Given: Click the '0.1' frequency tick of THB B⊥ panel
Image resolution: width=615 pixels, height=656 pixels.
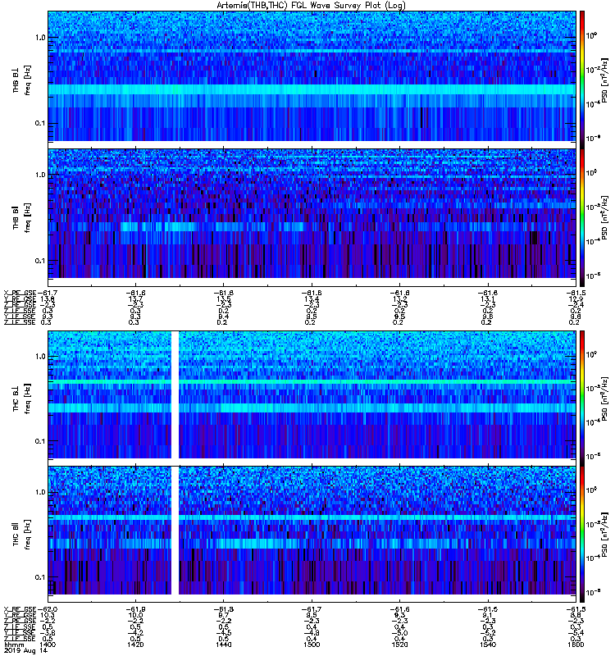Looking at the screenshot, I should point(40,124).
